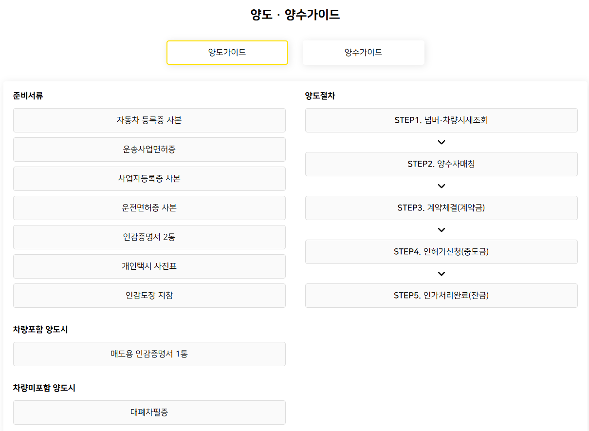Select 매도용 인감증명서 1통 under 차량포함 양도시
Image resolution: width=589 pixels, height=431 pixels.
pos(149,354)
